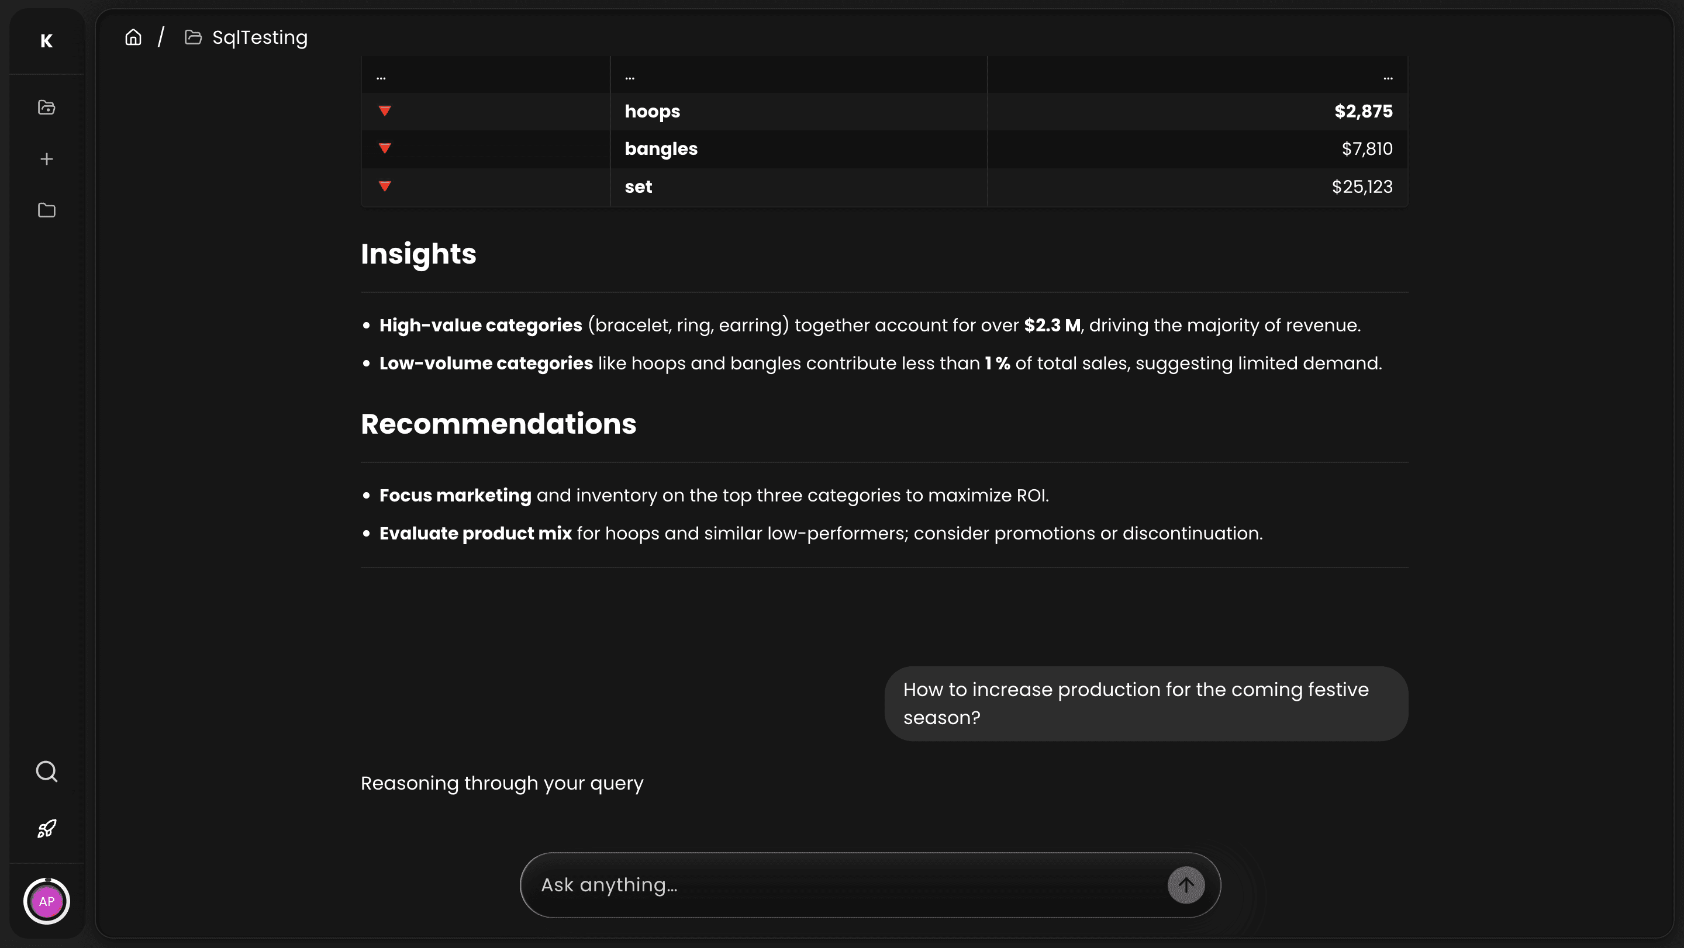This screenshot has width=1684, height=948.
Task: Select the Insights heading text
Action: pyautogui.click(x=419, y=254)
